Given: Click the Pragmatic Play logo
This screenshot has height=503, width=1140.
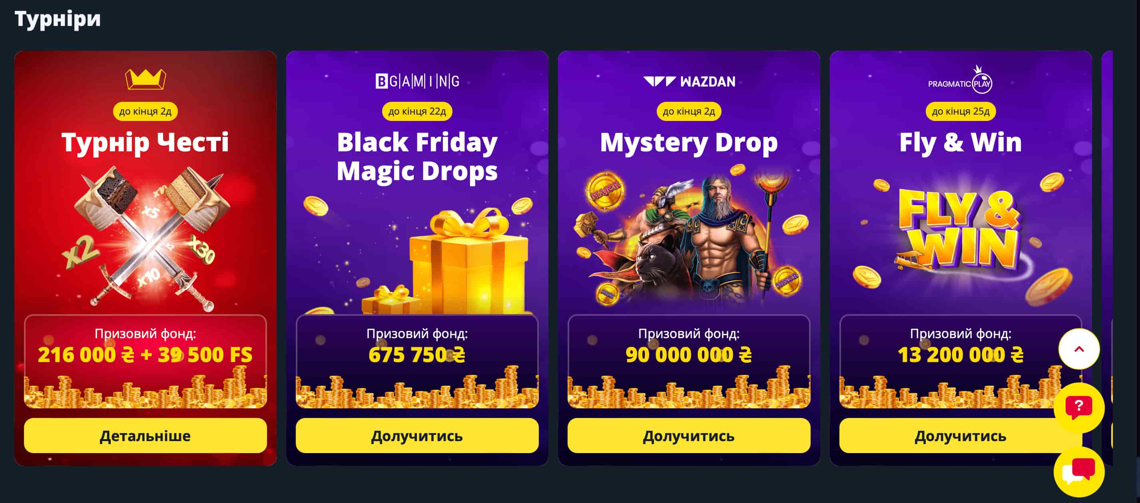Looking at the screenshot, I should pos(960,79).
